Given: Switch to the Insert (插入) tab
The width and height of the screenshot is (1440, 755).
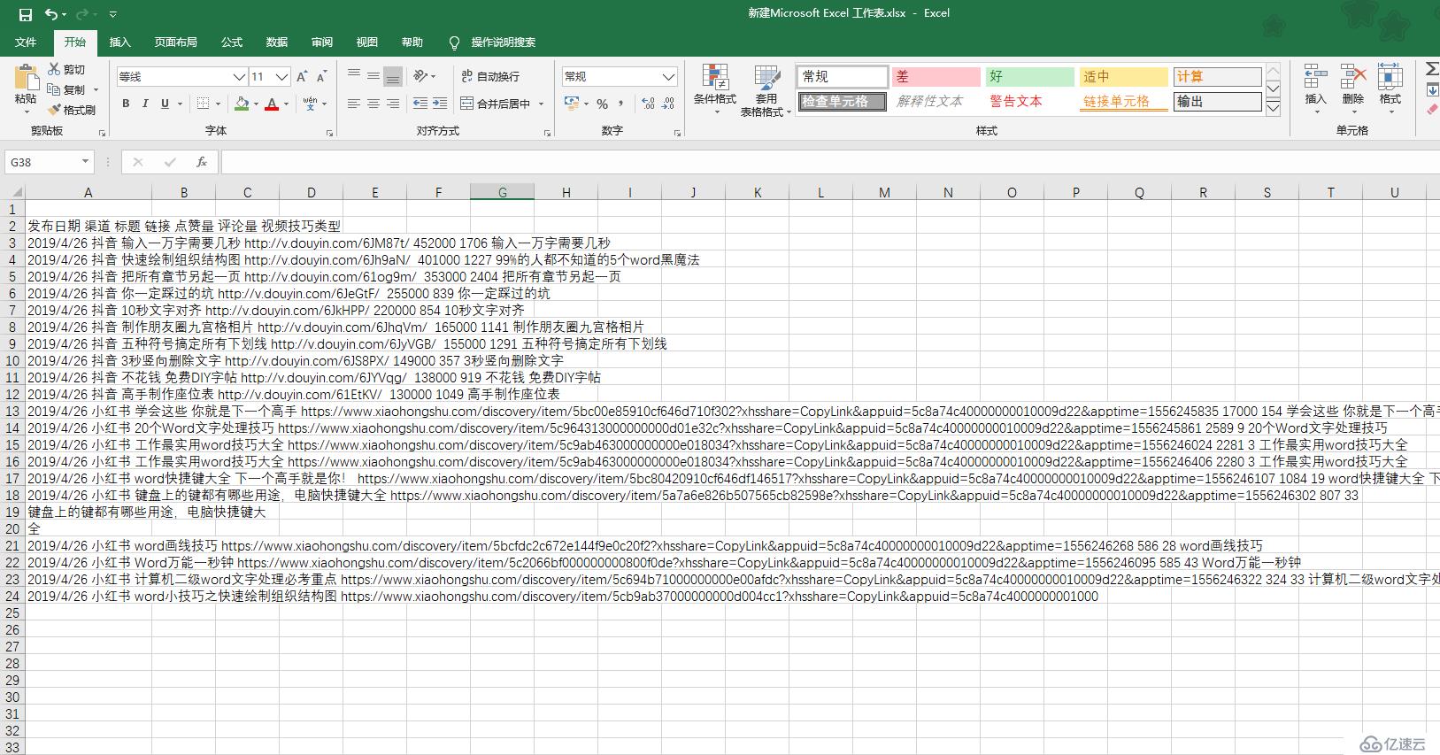Looking at the screenshot, I should [119, 42].
